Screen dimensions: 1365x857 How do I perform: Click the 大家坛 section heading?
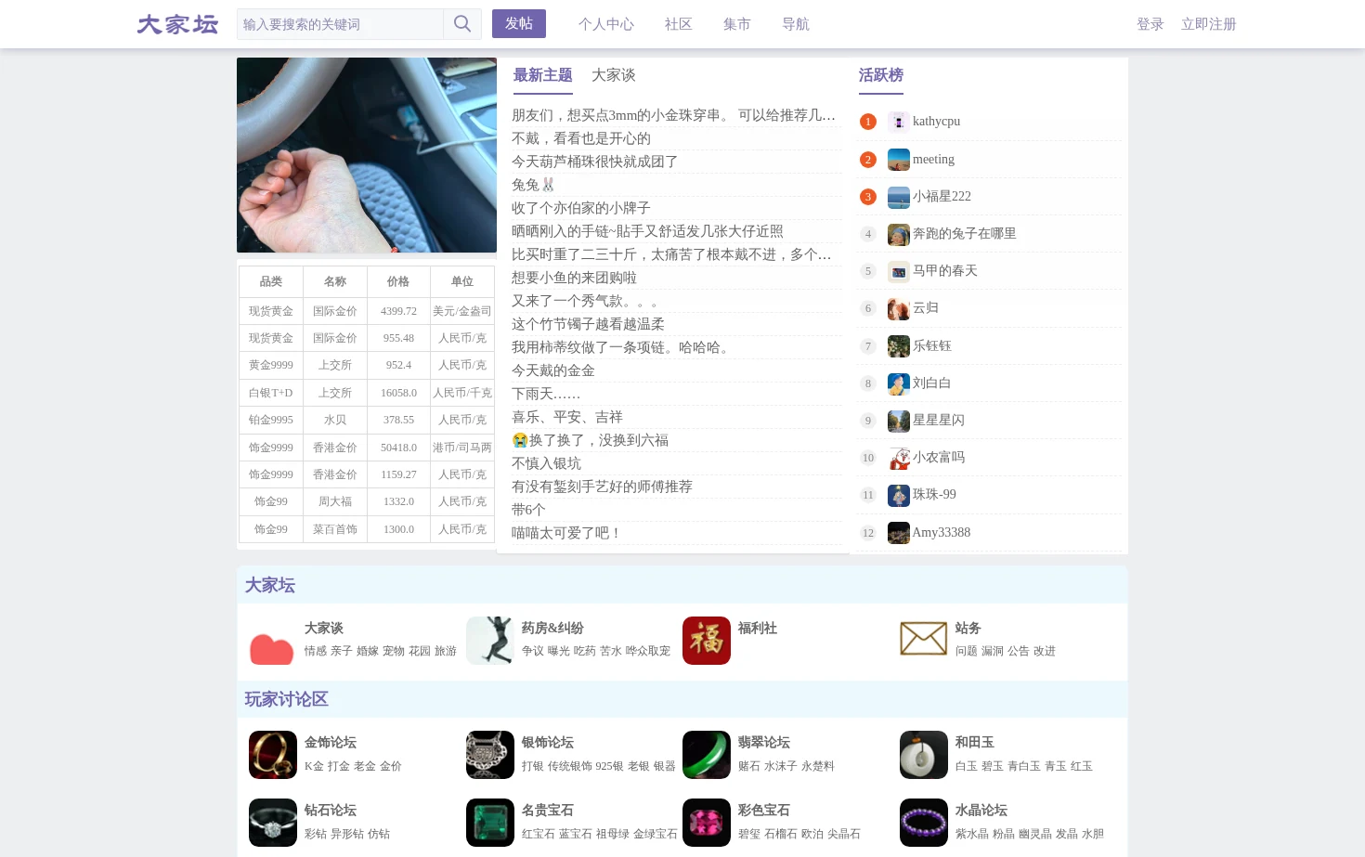(269, 585)
